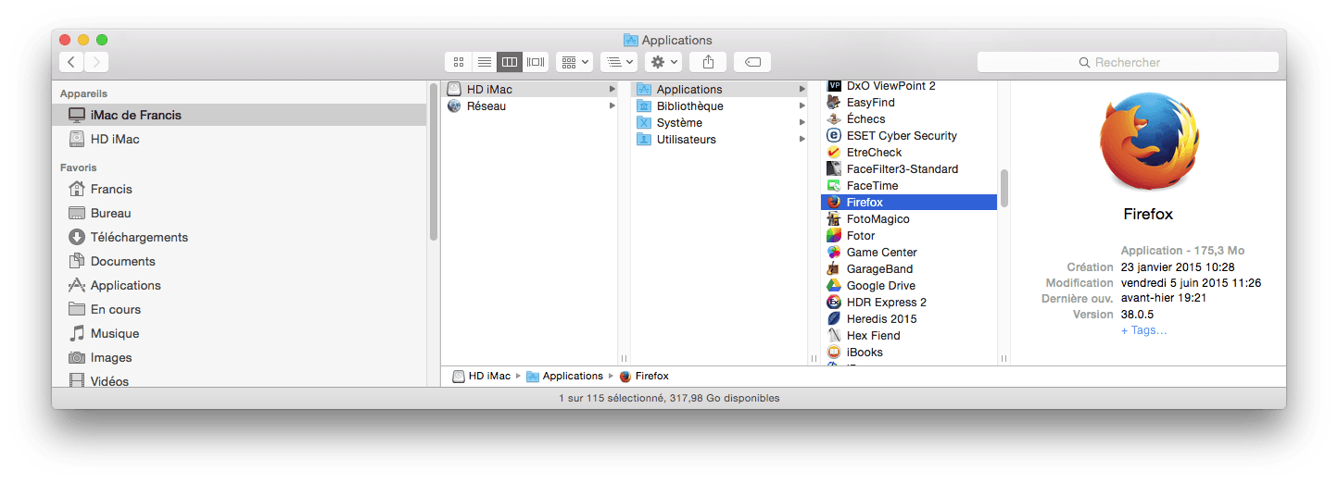Click the FotoMagico app icon
1338x483 pixels.
pos(834,218)
